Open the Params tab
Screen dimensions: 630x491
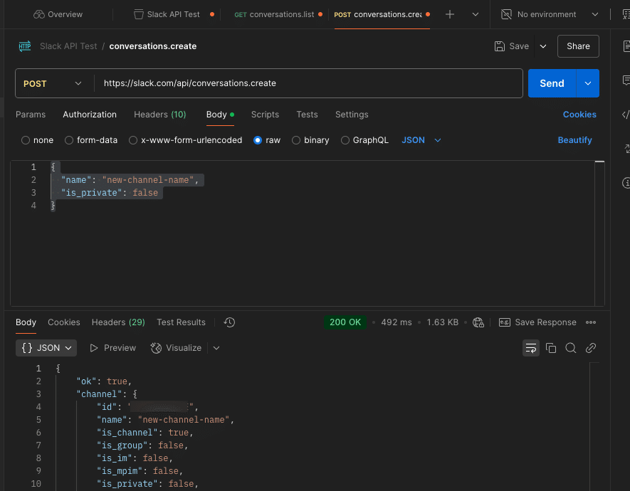click(31, 115)
